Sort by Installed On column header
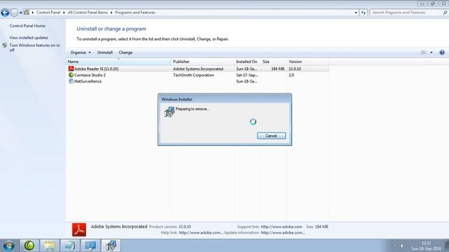 (248, 62)
